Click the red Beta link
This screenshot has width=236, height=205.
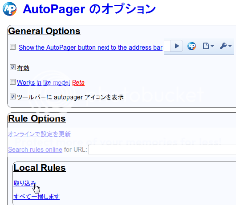coord(78,83)
